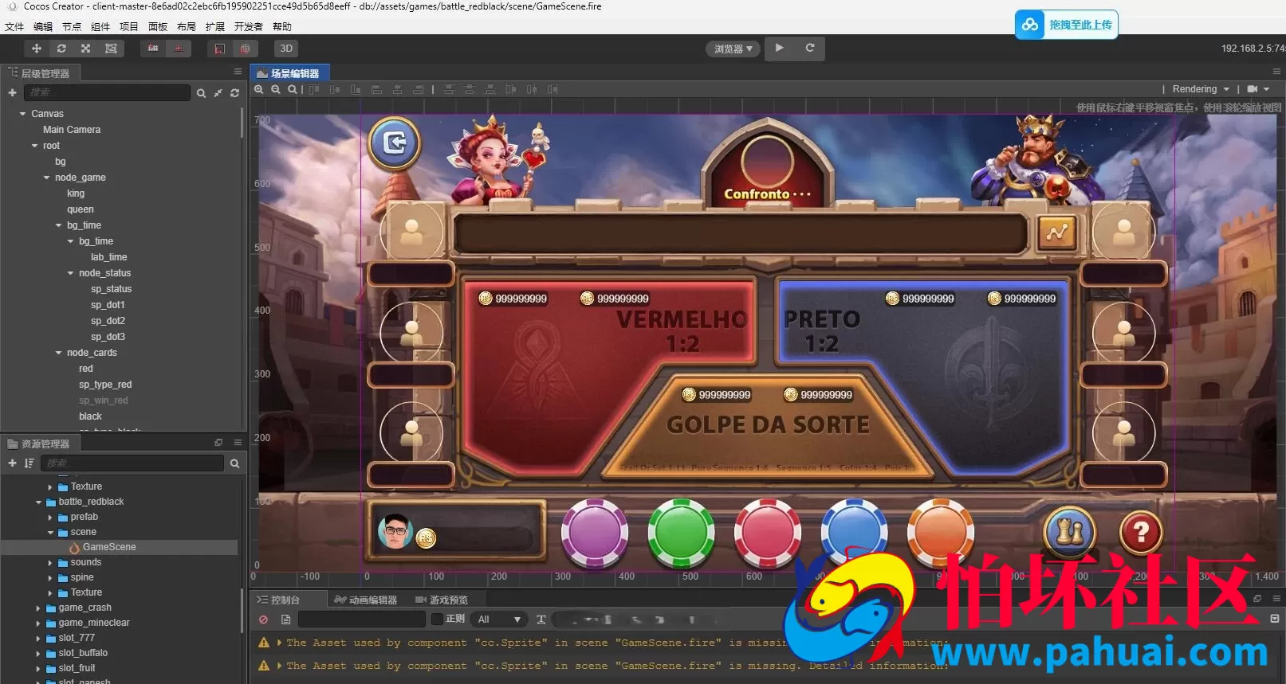Zoom out the scene editor
Viewport: 1286px width, 684px height.
click(276, 89)
